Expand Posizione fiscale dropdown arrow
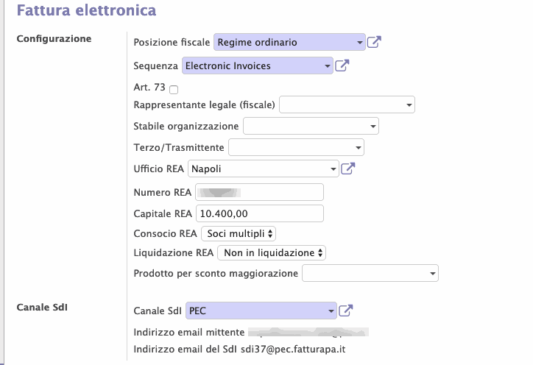The image size is (533, 365). tap(360, 43)
